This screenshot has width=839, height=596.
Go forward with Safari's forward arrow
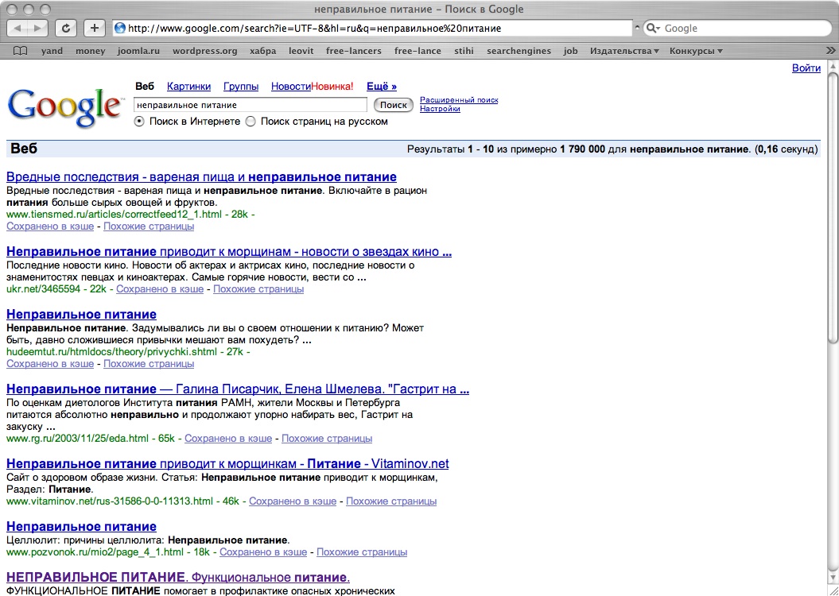37,29
